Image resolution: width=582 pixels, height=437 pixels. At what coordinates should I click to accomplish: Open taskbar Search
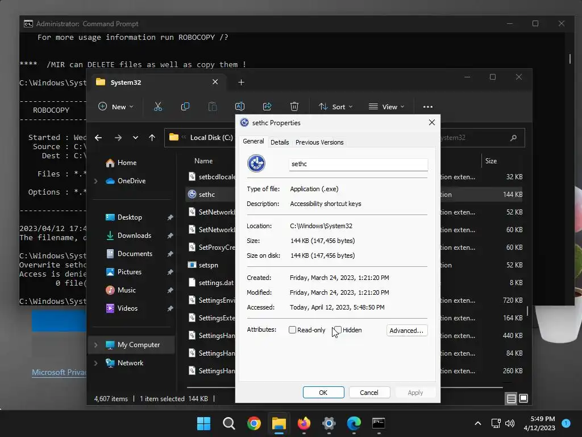click(x=228, y=423)
